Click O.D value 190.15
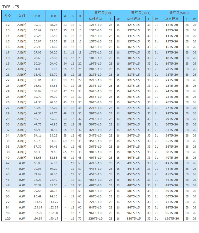 coord(54,219)
